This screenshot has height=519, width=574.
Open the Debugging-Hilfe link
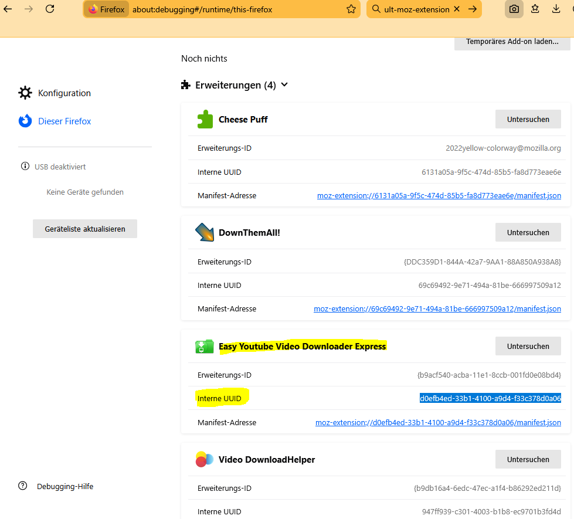64,486
